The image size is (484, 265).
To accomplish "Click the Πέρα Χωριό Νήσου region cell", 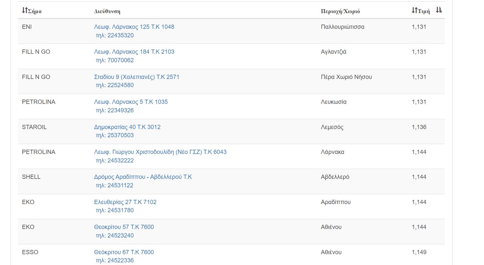I will tap(346, 77).
